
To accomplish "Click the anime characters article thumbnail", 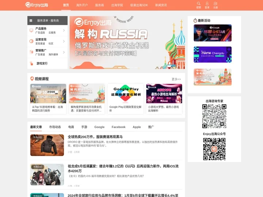I will (47, 174).
